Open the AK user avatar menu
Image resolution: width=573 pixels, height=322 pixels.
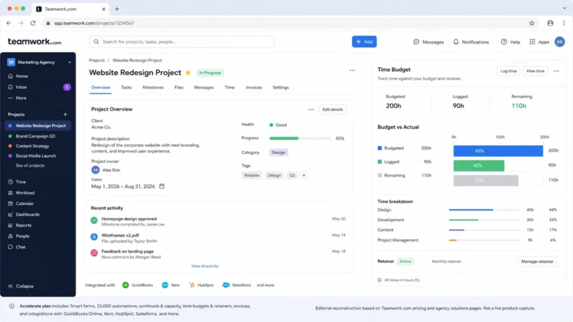click(560, 41)
